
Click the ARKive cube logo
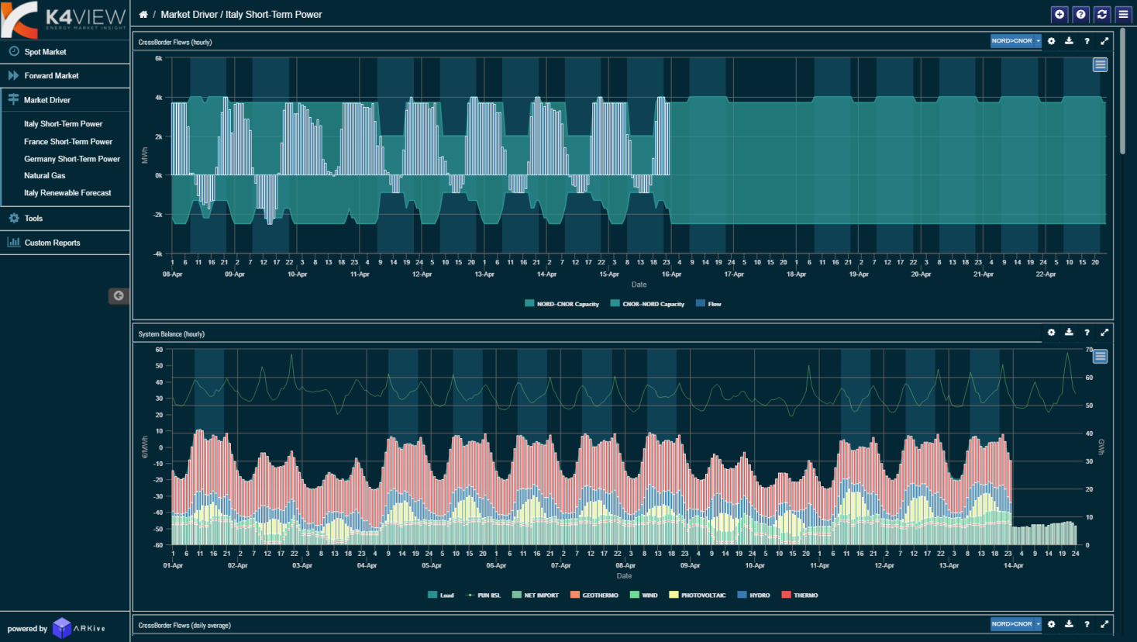62,628
